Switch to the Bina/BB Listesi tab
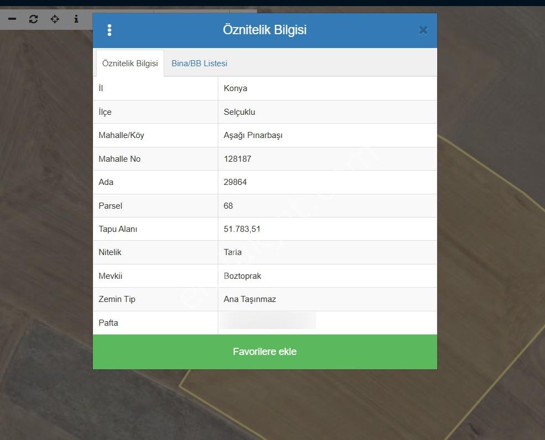Viewport: 545px width, 440px height. [x=199, y=63]
